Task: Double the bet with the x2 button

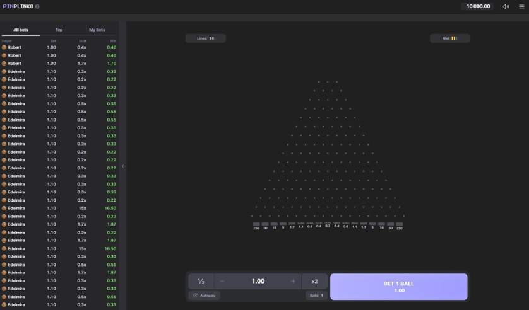Action: tap(314, 281)
